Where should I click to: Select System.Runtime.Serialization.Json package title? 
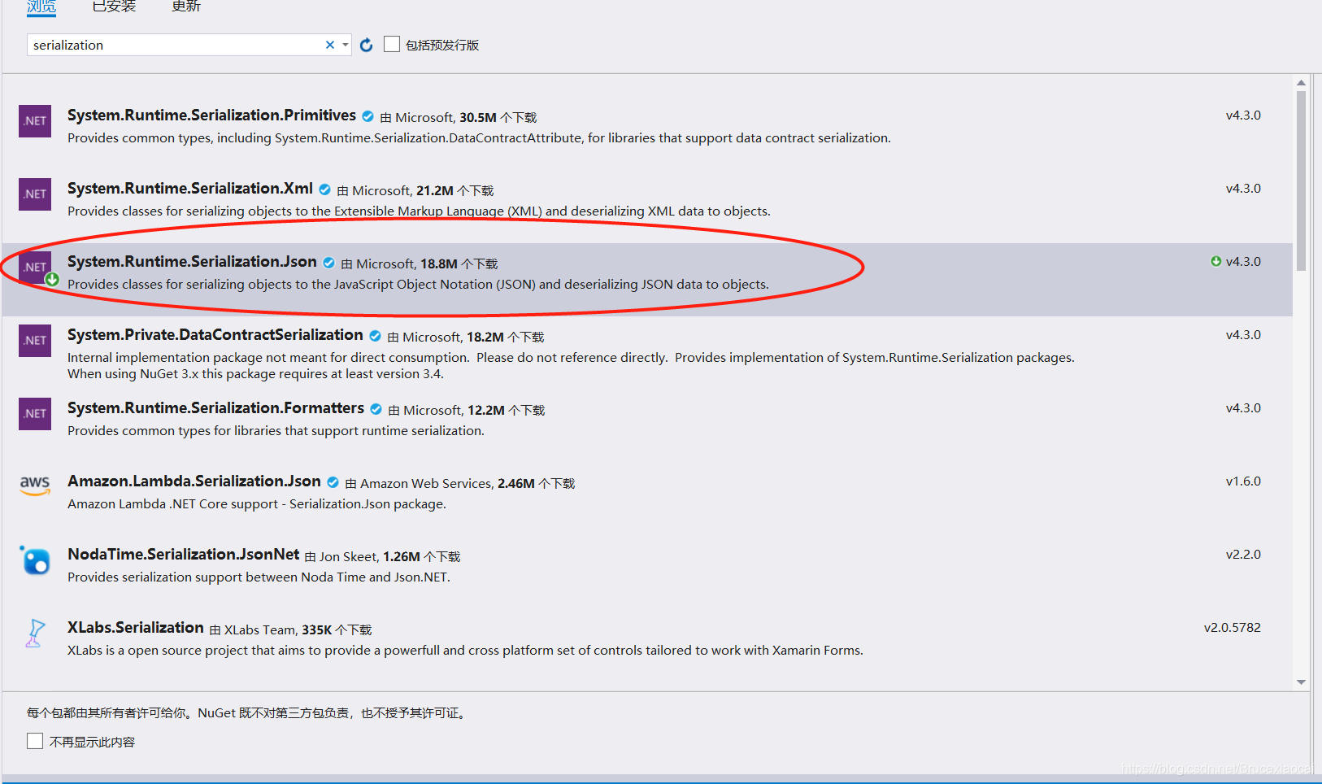point(192,262)
